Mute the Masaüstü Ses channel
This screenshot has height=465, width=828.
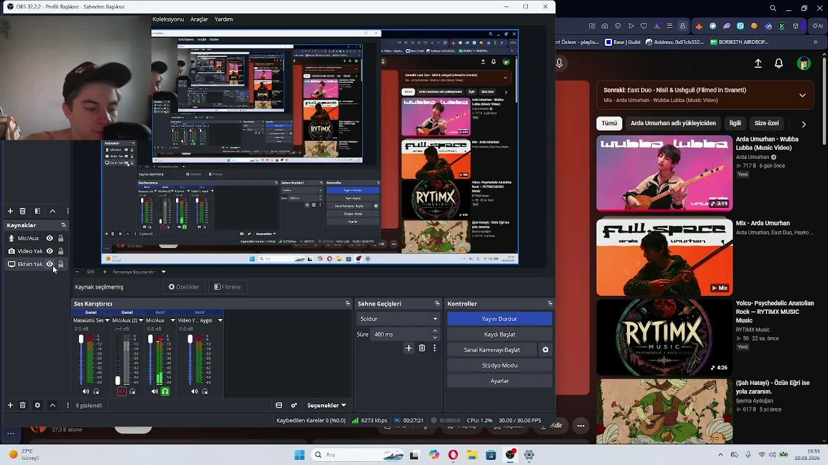tap(85, 391)
